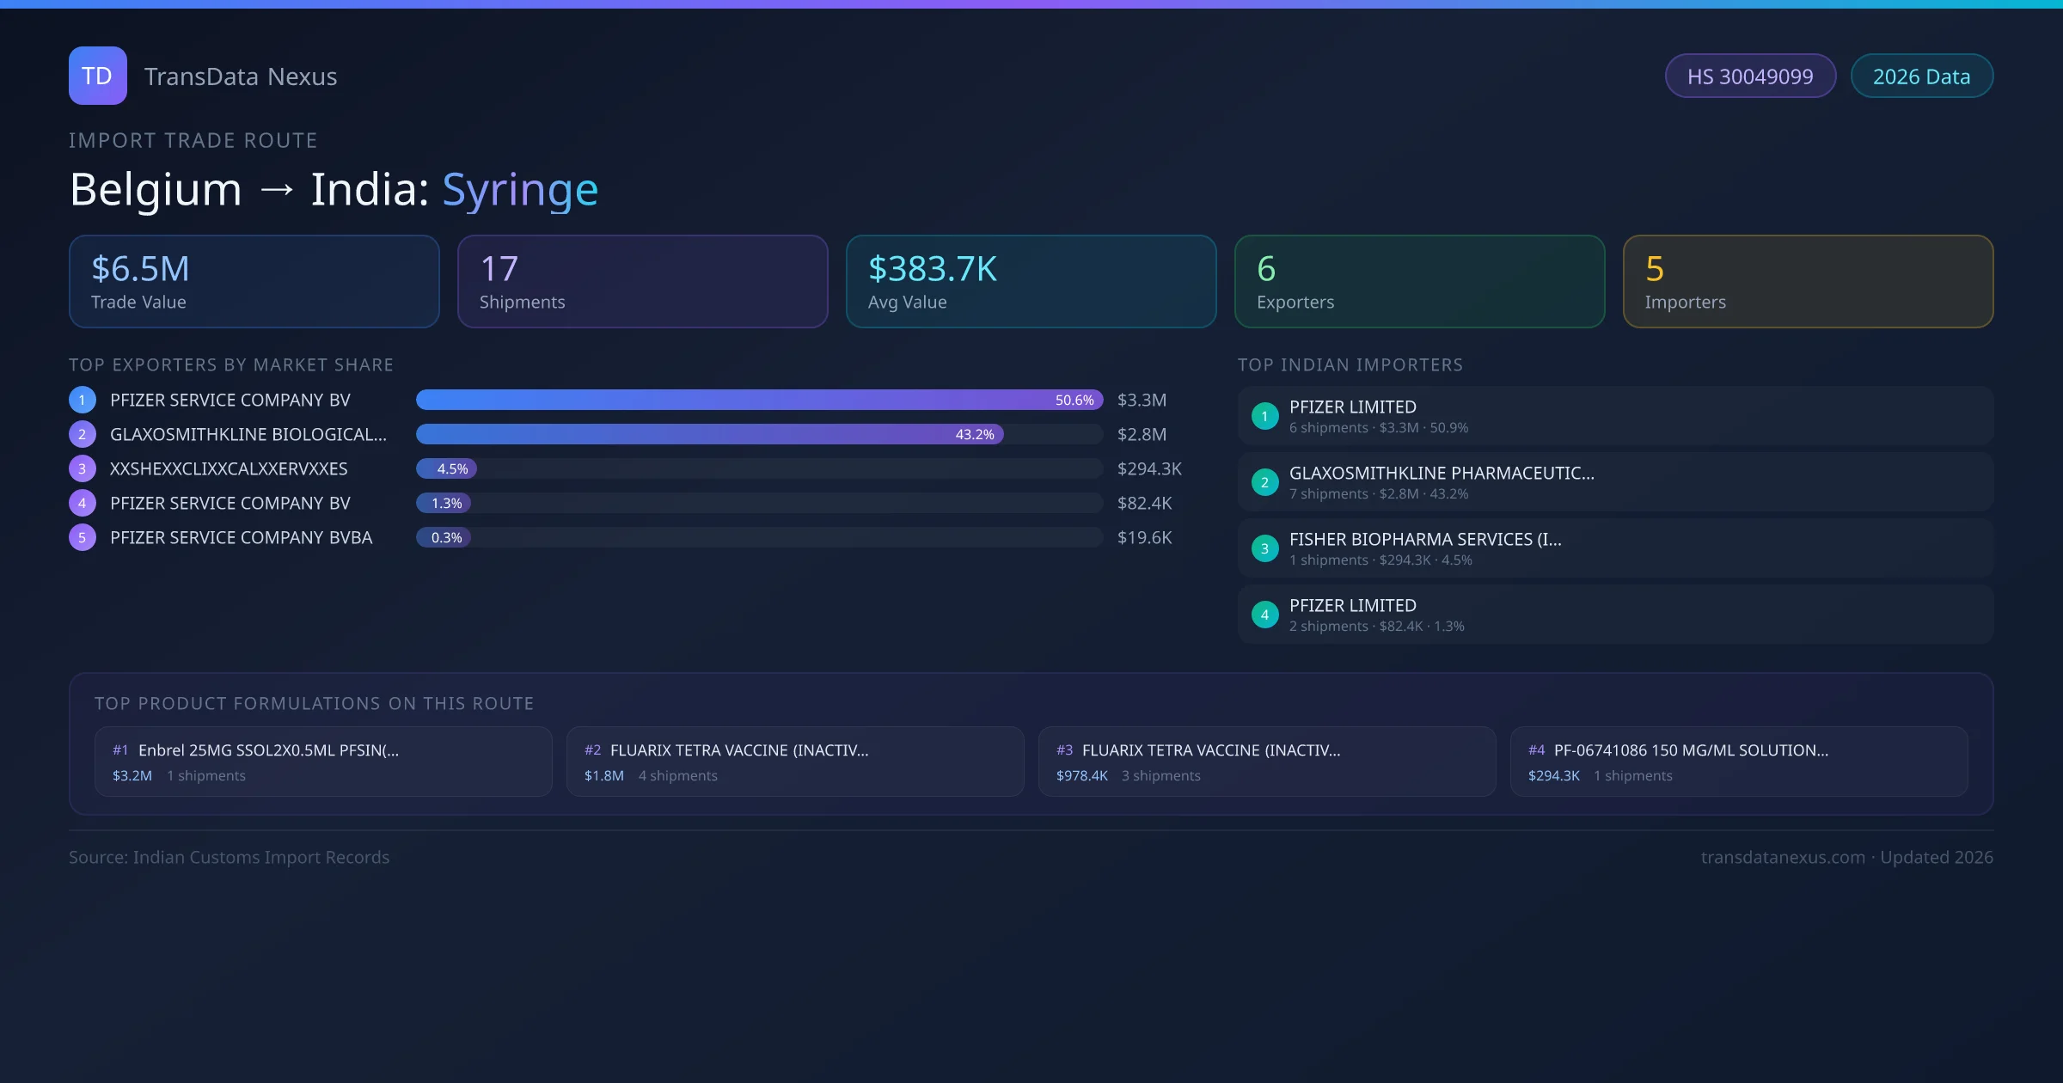The width and height of the screenshot is (2063, 1083).
Task: Click green rank 4 importer badge
Action: click(1264, 615)
